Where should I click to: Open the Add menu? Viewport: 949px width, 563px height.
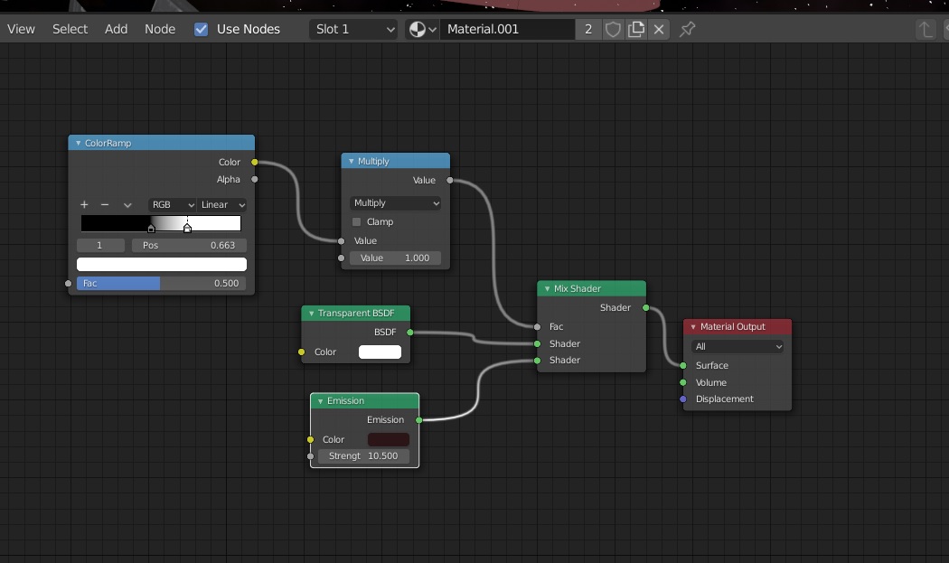117,29
